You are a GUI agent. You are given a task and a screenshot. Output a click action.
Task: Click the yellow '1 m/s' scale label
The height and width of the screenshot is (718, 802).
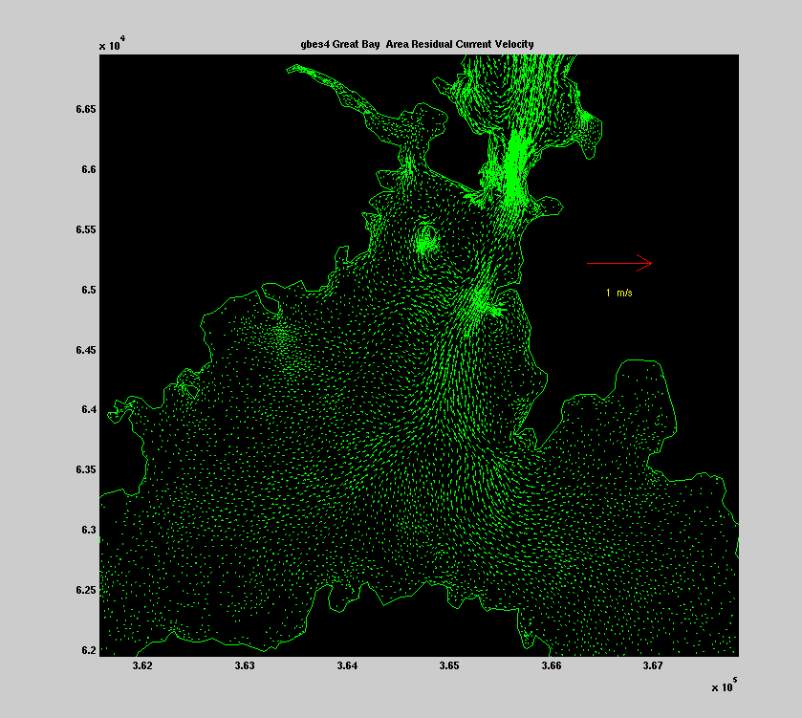(618, 293)
